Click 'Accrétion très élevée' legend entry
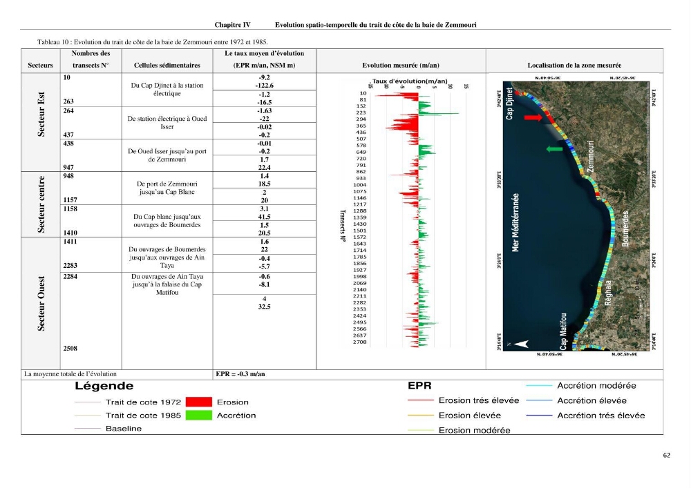 pos(601,416)
